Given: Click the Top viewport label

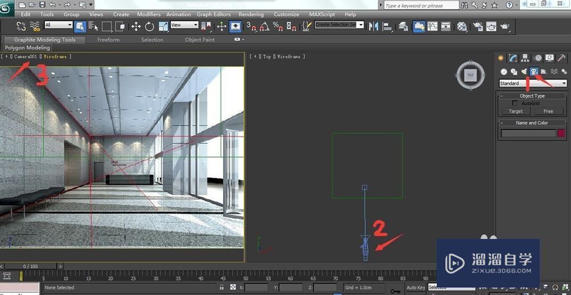Looking at the screenshot, I should [x=267, y=57].
